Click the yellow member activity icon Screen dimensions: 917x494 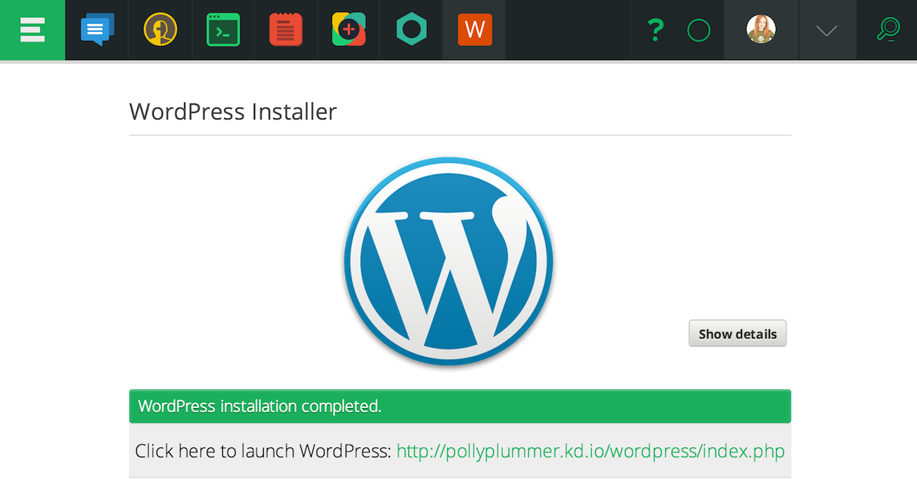pos(160,30)
